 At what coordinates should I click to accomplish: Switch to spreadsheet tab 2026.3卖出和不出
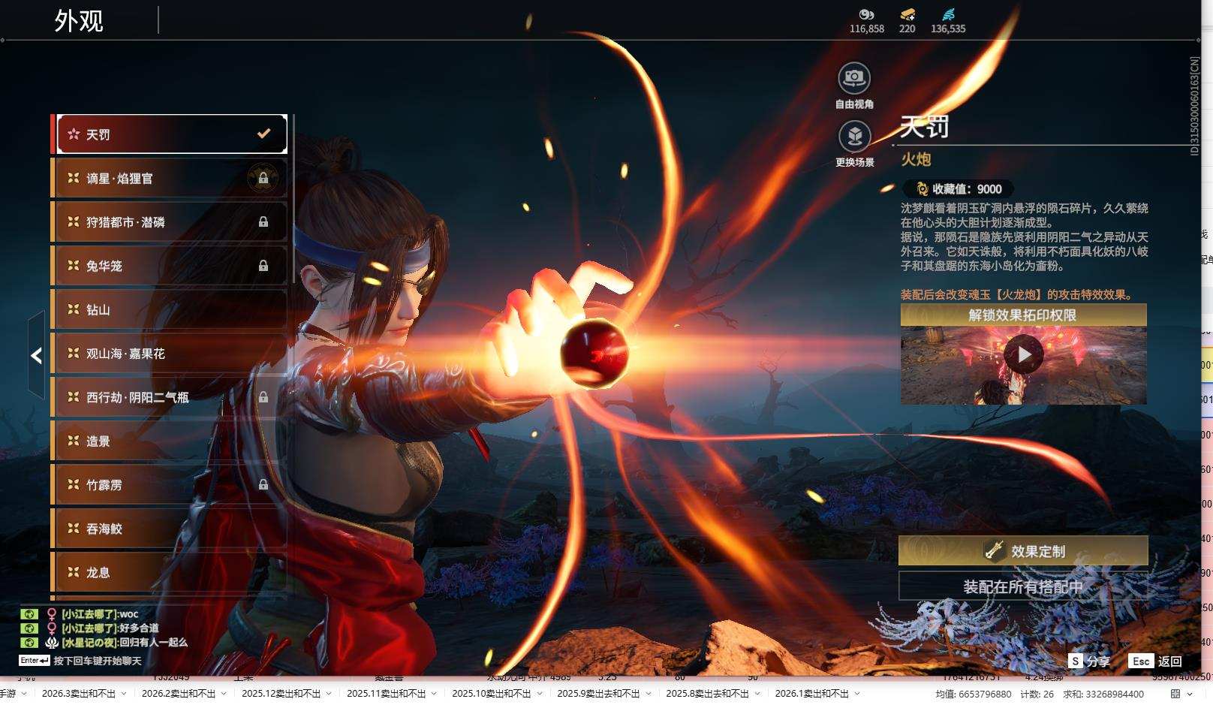79,694
